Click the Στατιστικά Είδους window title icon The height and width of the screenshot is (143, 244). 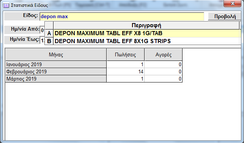point(6,6)
